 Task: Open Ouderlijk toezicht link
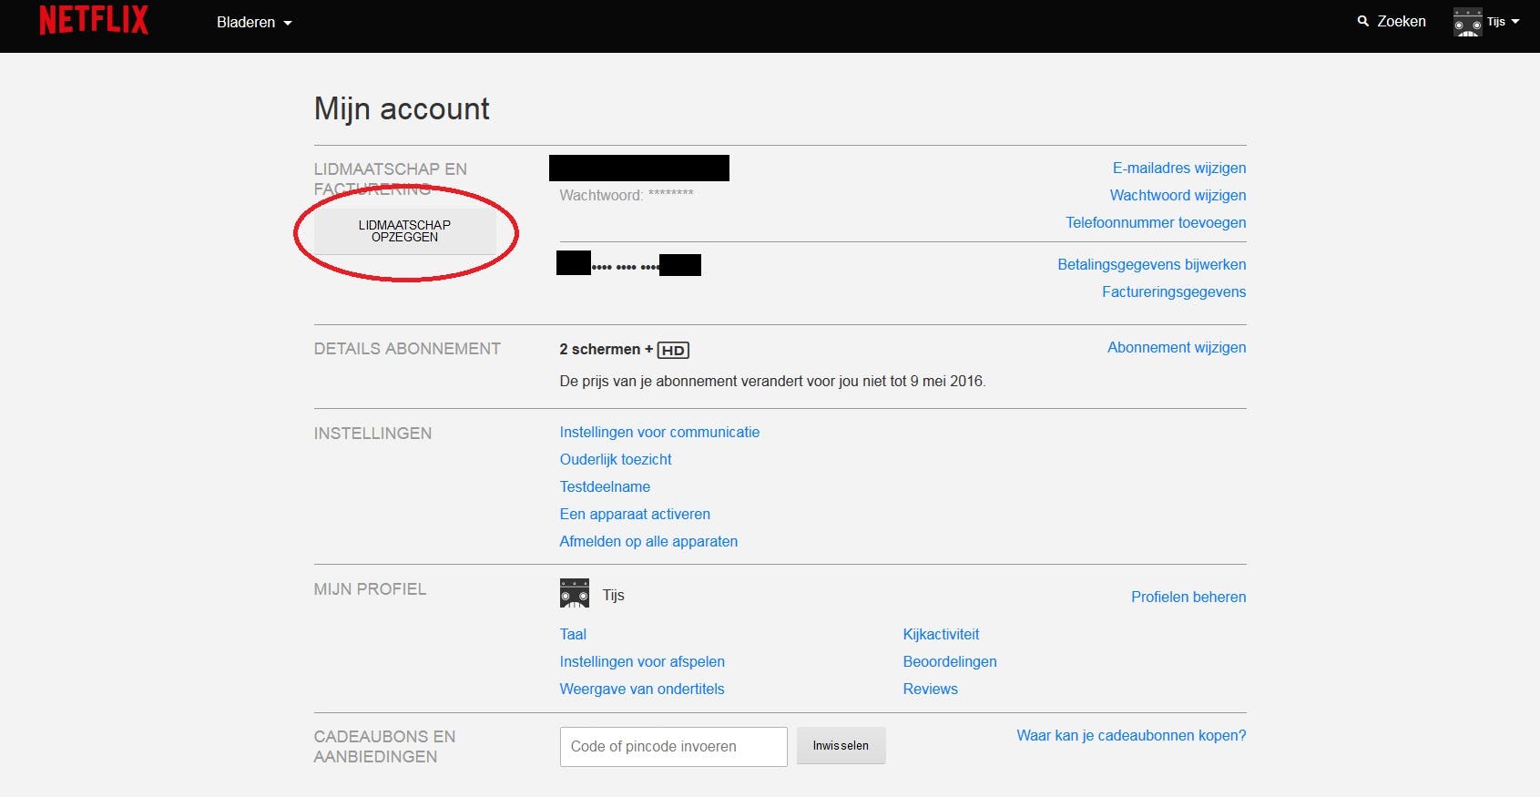(616, 459)
